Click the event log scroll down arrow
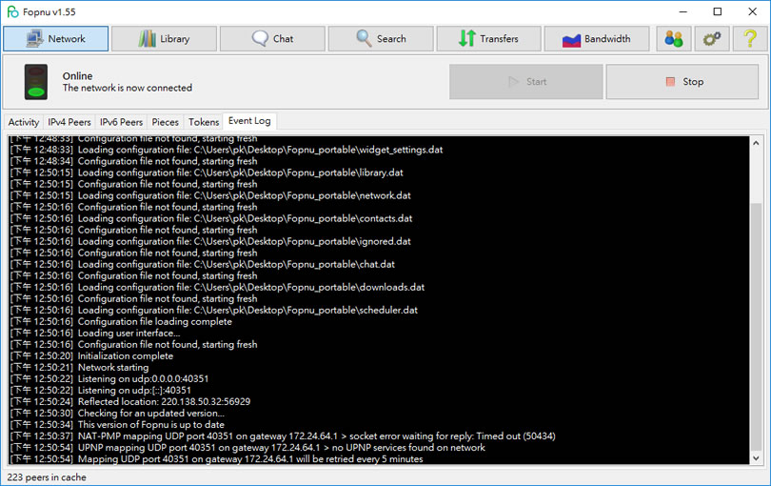Screen dimensions: 771x486 click(x=756, y=458)
